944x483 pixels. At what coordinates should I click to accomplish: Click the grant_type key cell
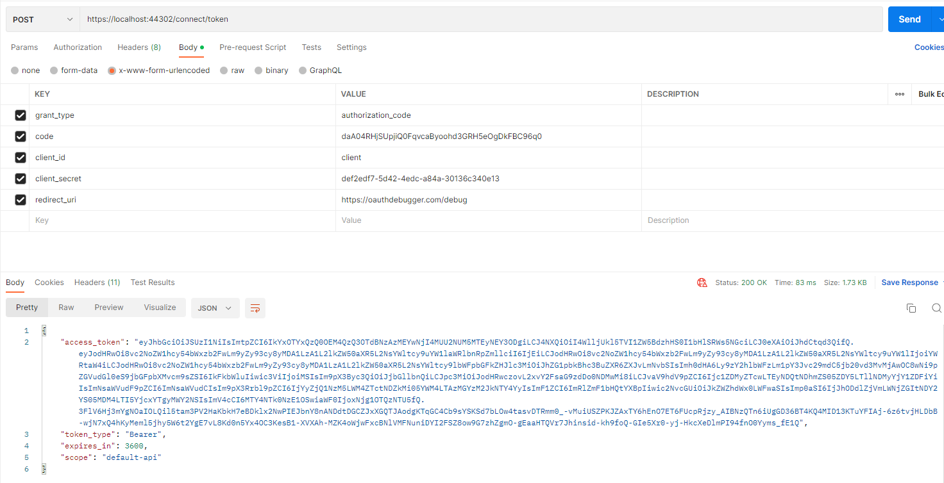click(x=182, y=115)
